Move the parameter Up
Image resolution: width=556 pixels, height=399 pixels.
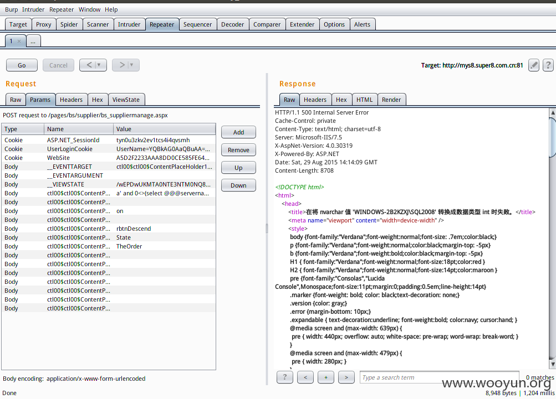(238, 168)
